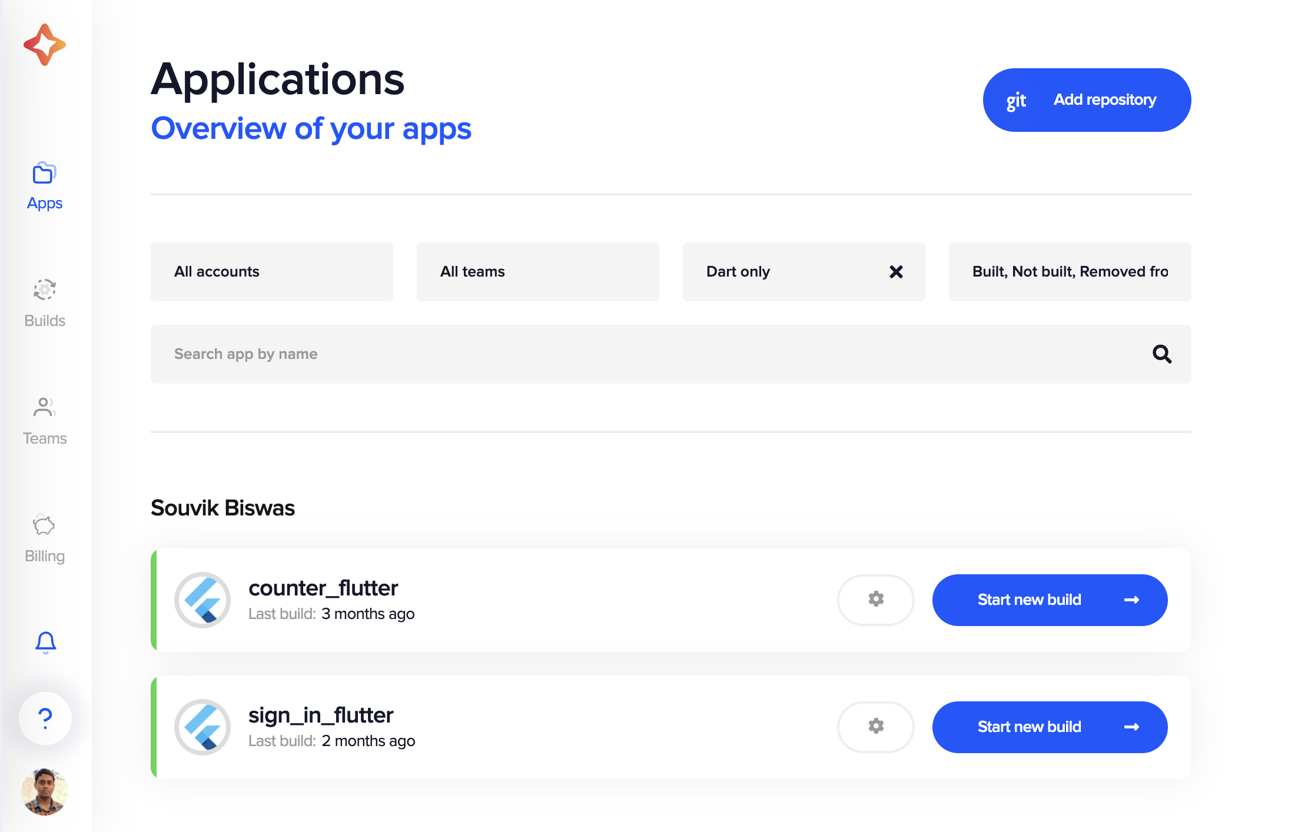Open the Apps section in the sidebar

[x=45, y=187]
